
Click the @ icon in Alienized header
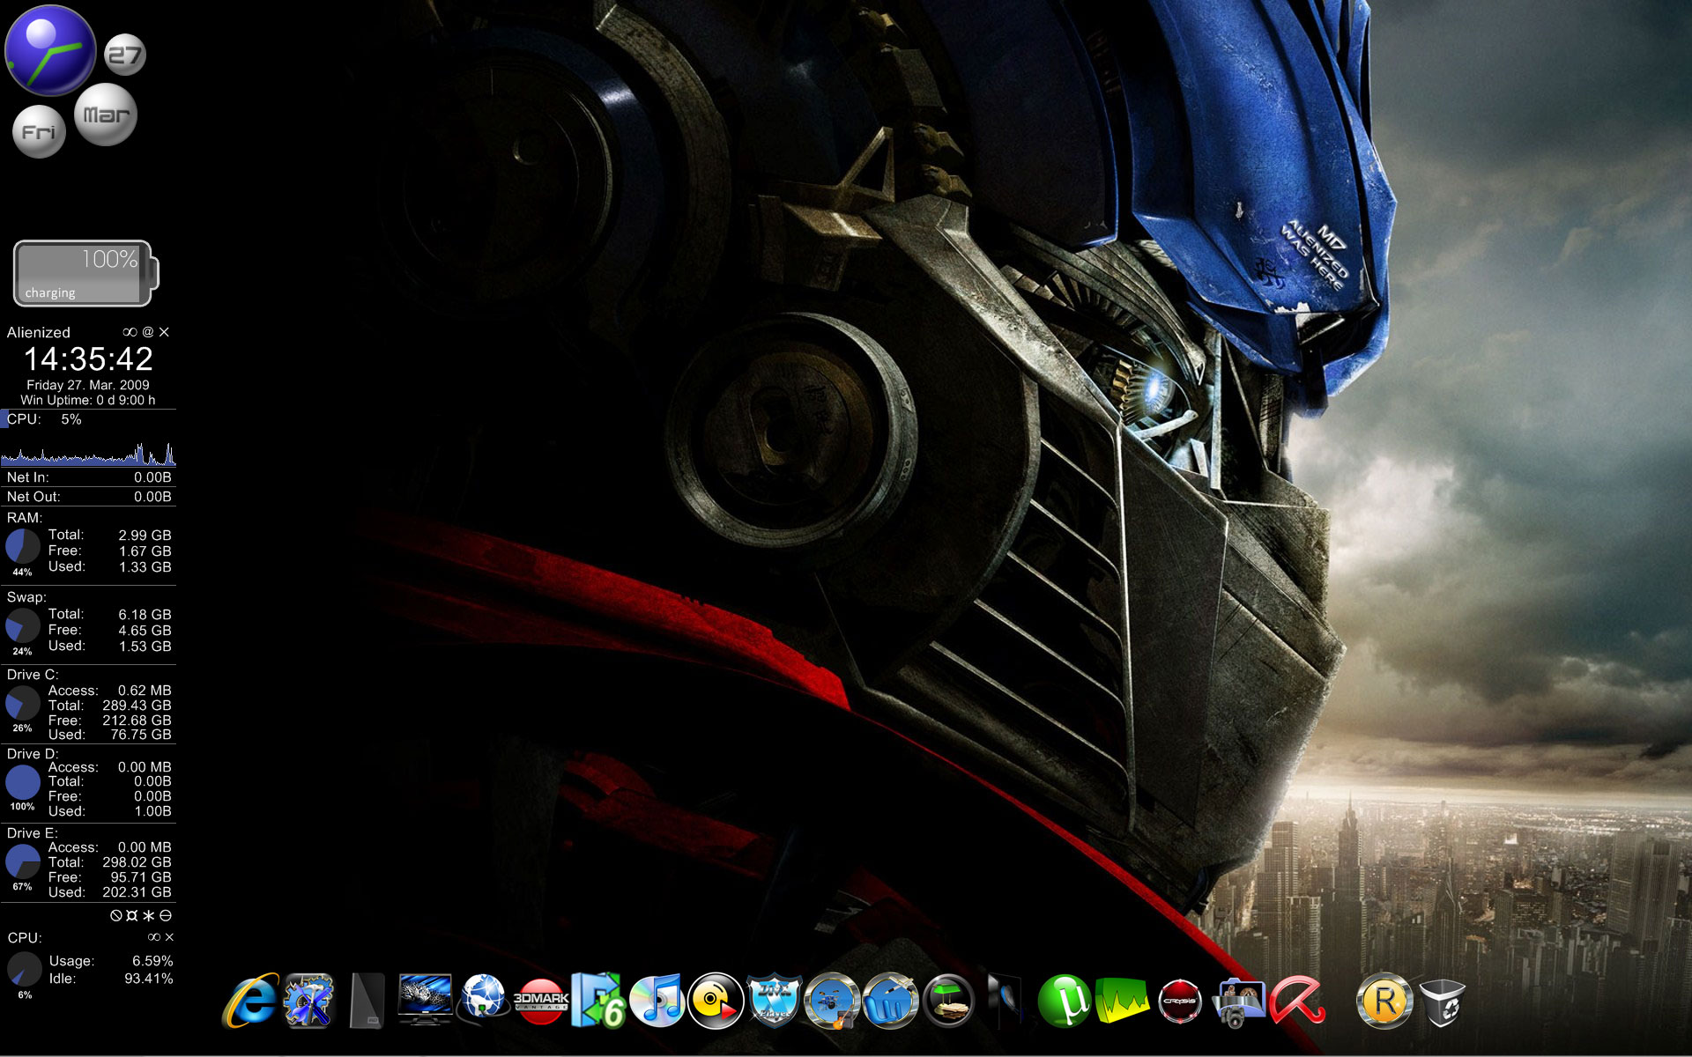click(148, 332)
